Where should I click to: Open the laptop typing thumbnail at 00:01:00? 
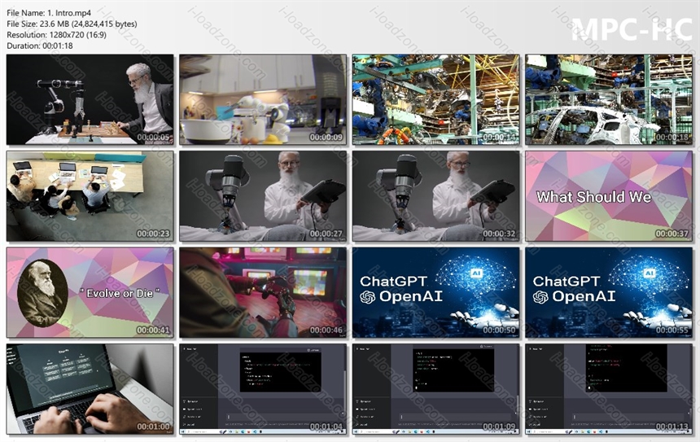coord(90,389)
